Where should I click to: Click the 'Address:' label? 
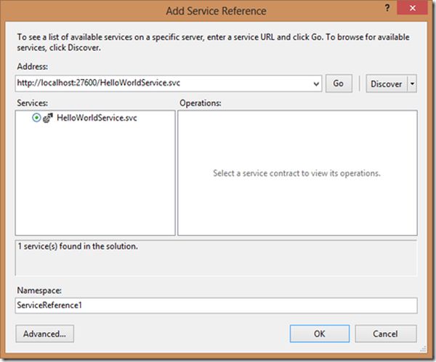(33, 66)
